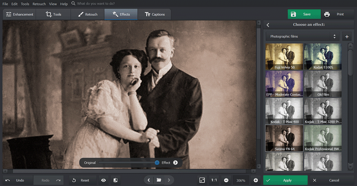Open the Photographic films dropdown
This screenshot has height=186, width=357.
click(303, 37)
